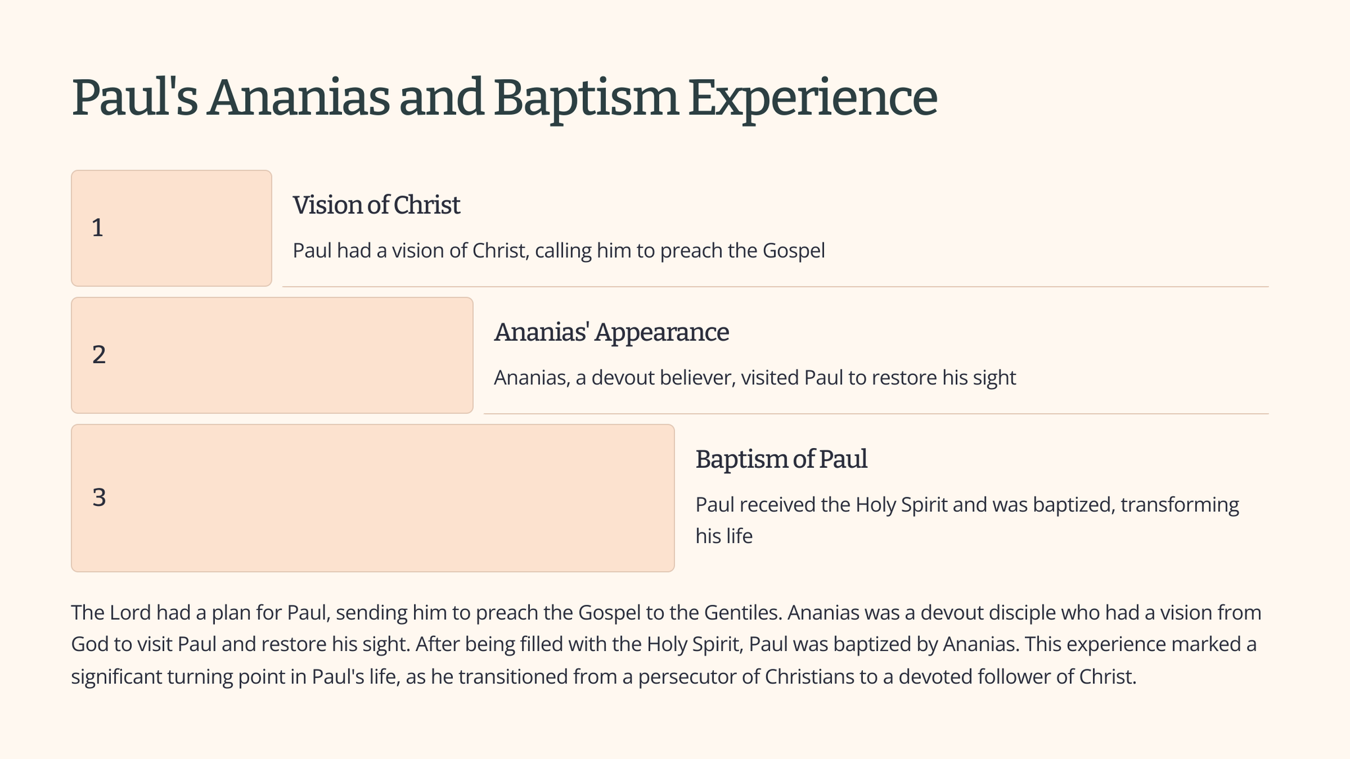Click the divider line under Vision of Christ

(x=775, y=287)
